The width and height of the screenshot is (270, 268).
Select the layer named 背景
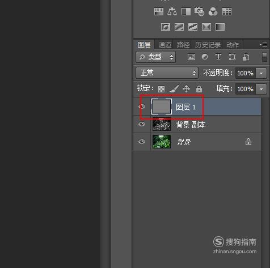click(197, 142)
